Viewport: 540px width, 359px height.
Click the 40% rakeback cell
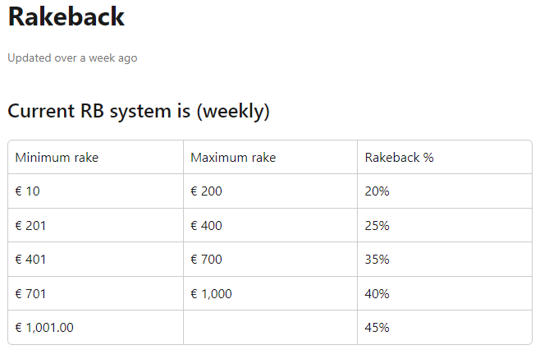click(x=445, y=293)
